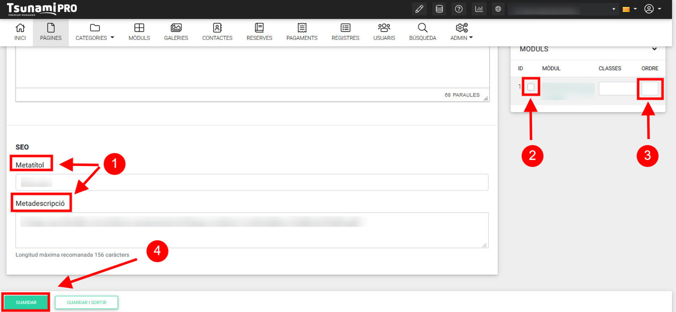Open the language flag dropdown
Screen dimensions: 676x312
click(x=629, y=9)
